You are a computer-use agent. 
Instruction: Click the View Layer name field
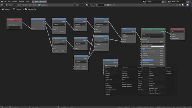tap(179, 1)
